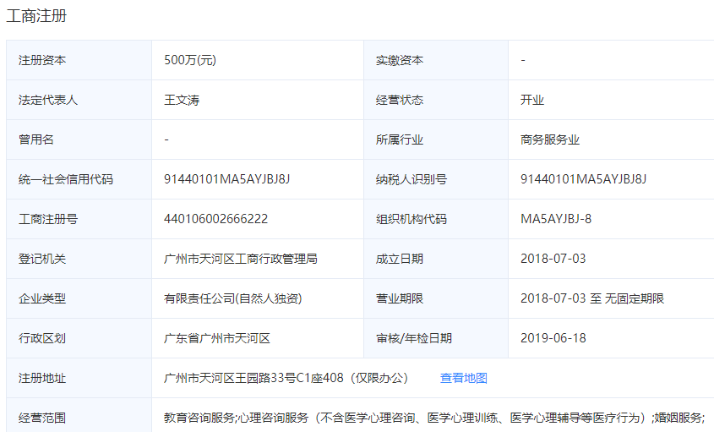The width and height of the screenshot is (714, 432).
Task: Select 2018-07-03 至 无固定期限 value
Action: pyautogui.click(x=592, y=298)
